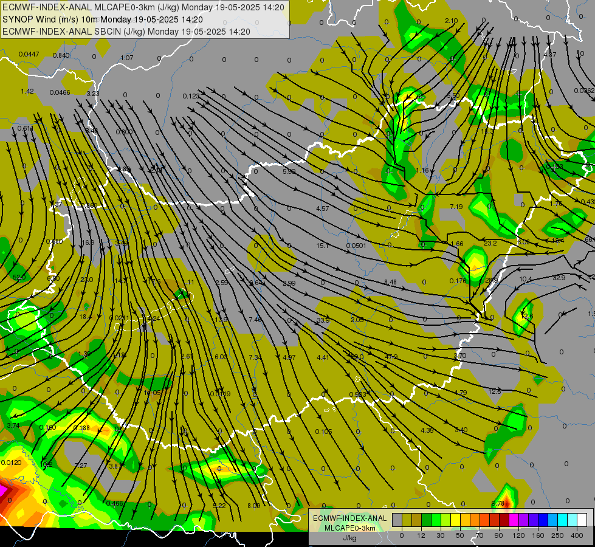Click the legend tick label 50

point(460,535)
